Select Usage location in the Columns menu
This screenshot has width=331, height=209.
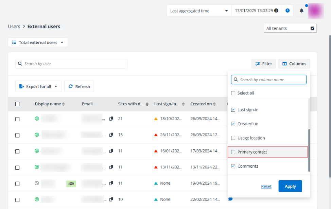tap(233, 138)
